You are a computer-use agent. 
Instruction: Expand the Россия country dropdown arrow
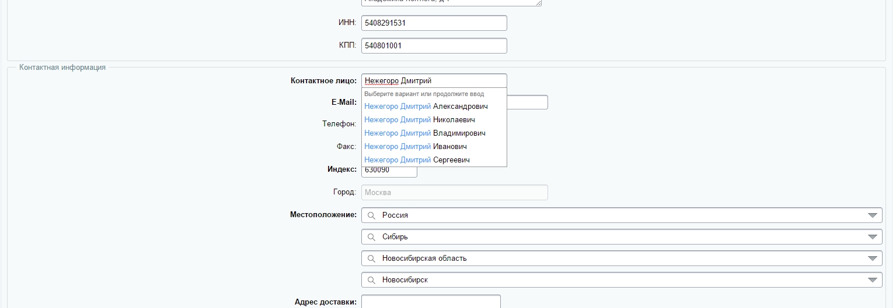[x=873, y=215]
